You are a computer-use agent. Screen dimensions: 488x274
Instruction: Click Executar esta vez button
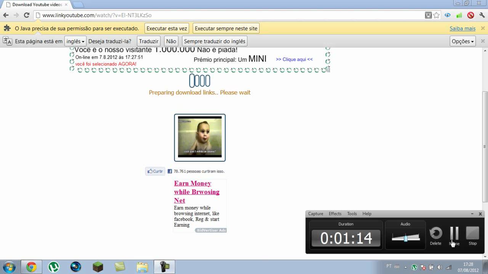pyautogui.click(x=167, y=29)
